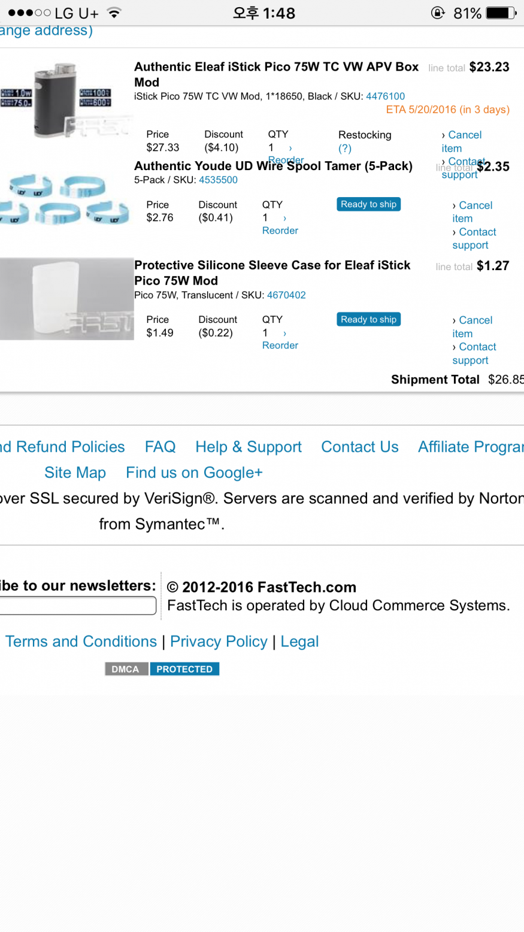
Task: Open the Privacy Policy link
Action: 219,641
